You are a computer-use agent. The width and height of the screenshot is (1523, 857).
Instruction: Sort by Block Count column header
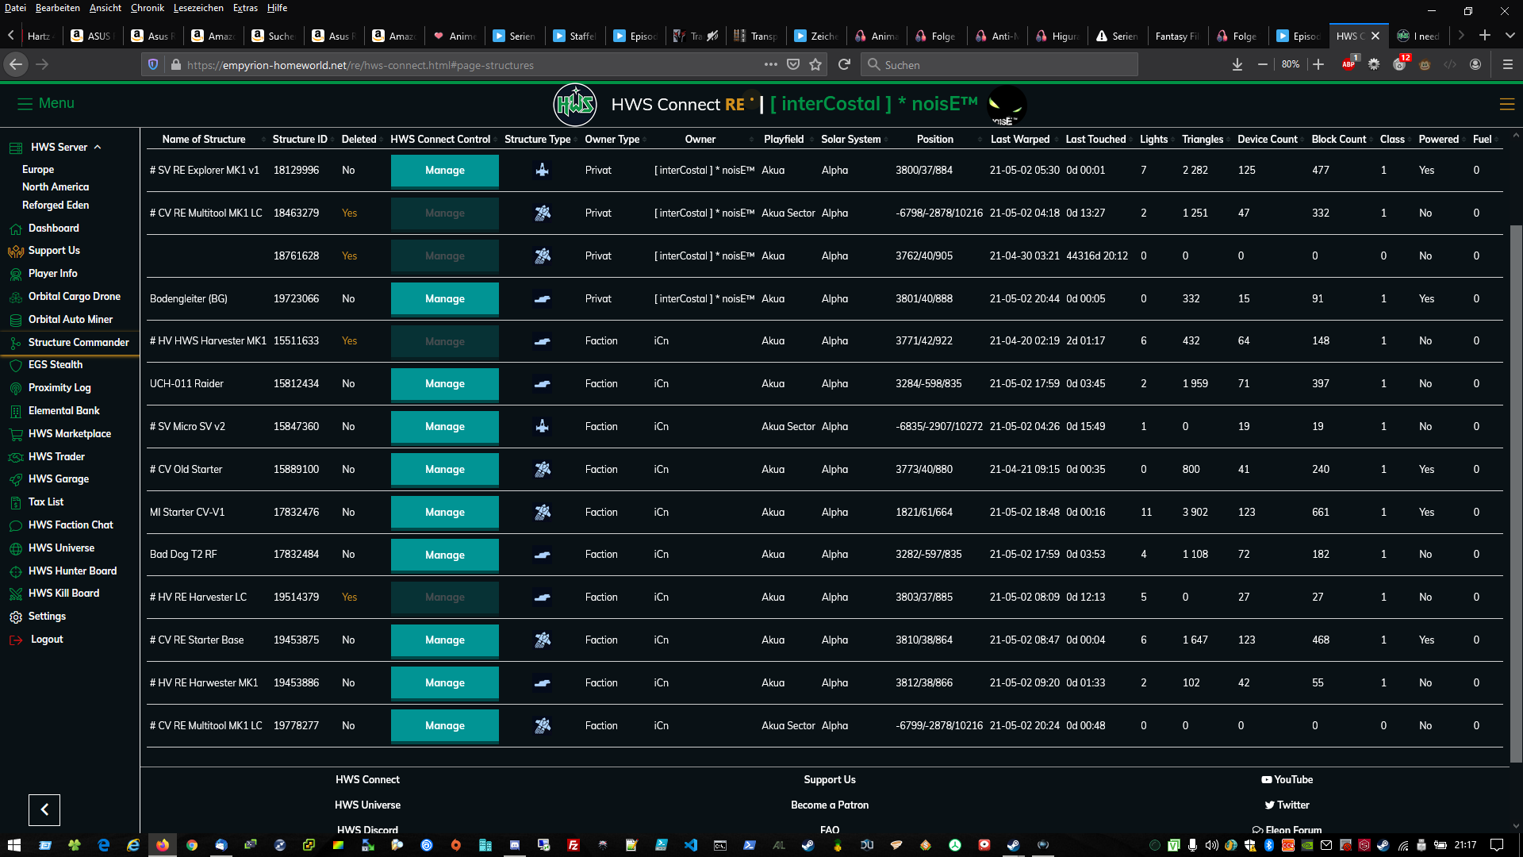[x=1339, y=139]
